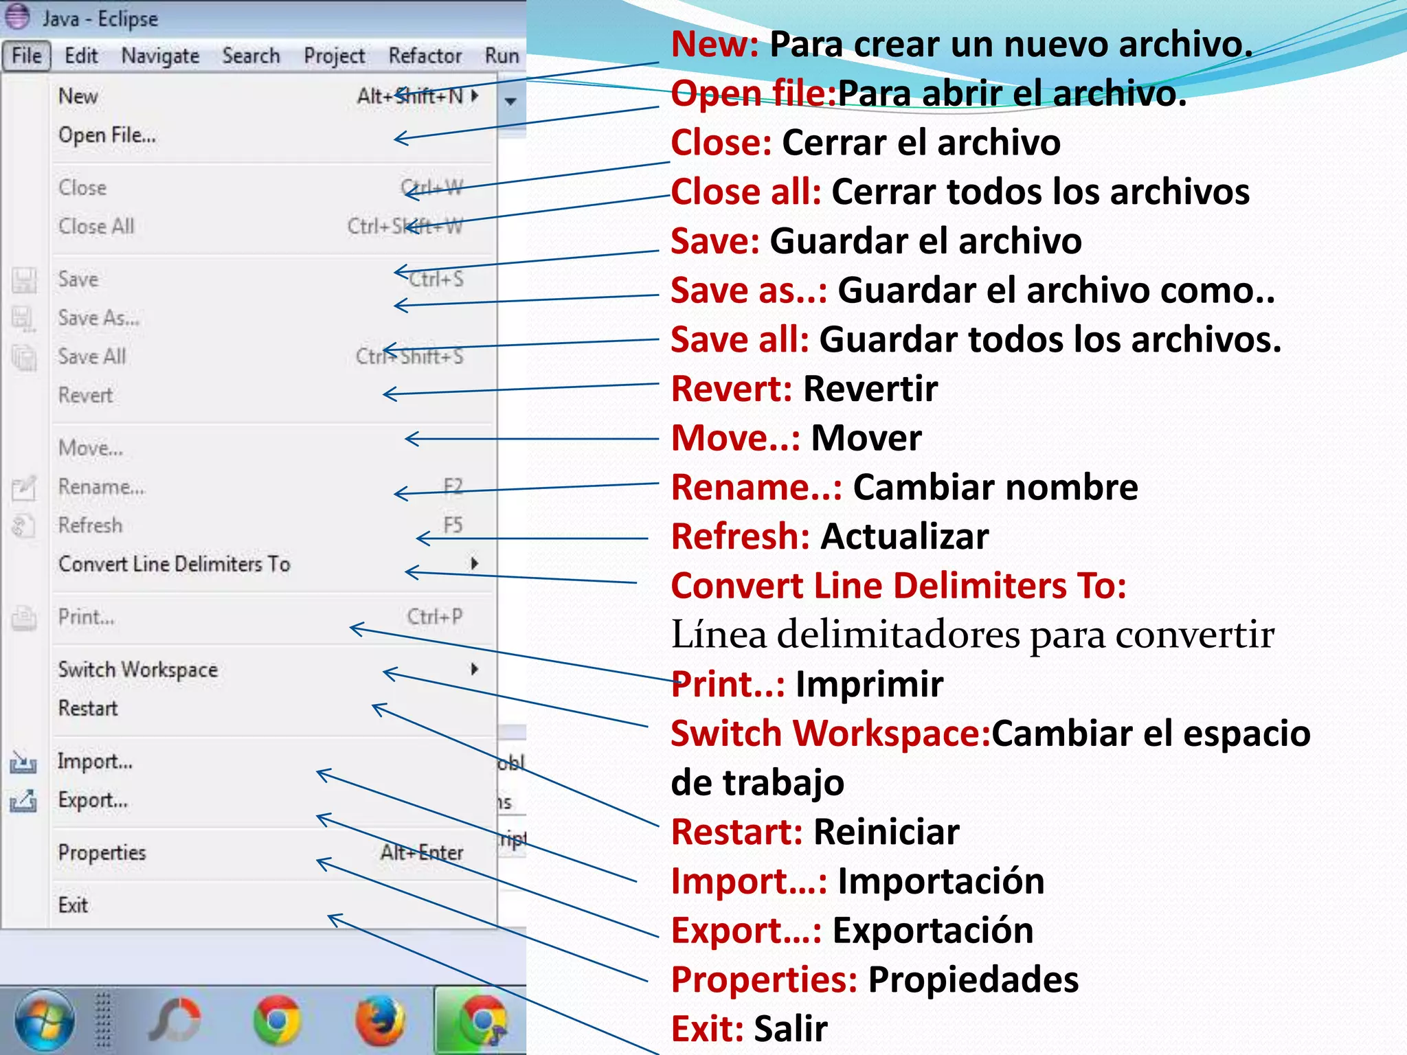Switch to the active Chrome taskbar window
This screenshot has width=1407, height=1055.
pyautogui.click(x=481, y=1021)
